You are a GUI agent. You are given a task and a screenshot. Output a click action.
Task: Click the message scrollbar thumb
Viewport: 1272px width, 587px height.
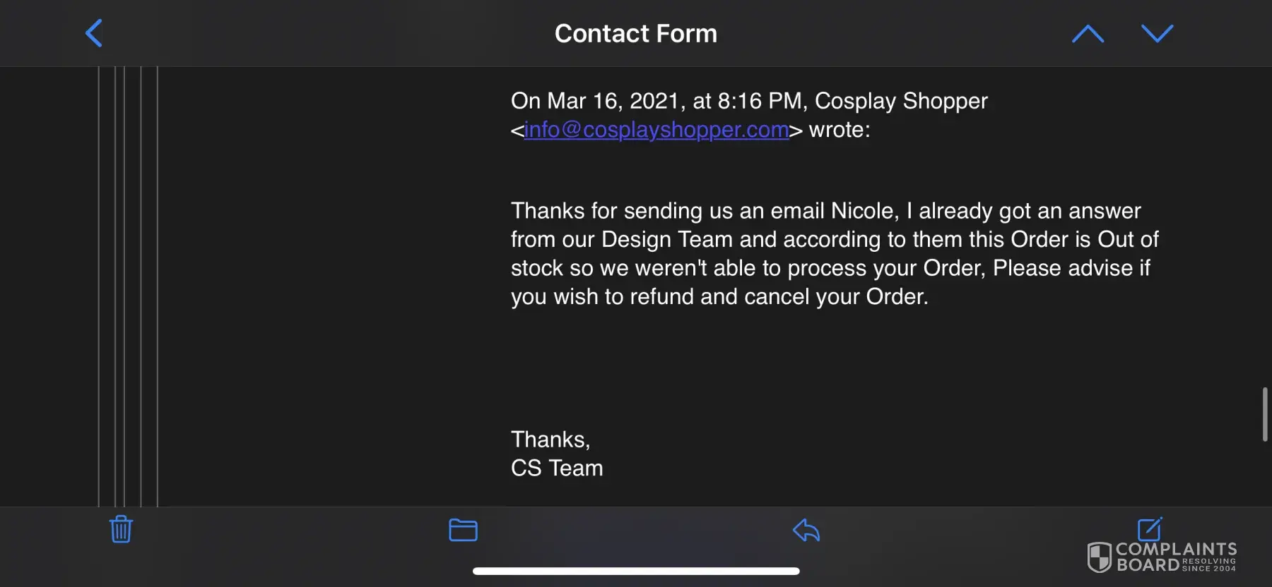(x=1264, y=414)
